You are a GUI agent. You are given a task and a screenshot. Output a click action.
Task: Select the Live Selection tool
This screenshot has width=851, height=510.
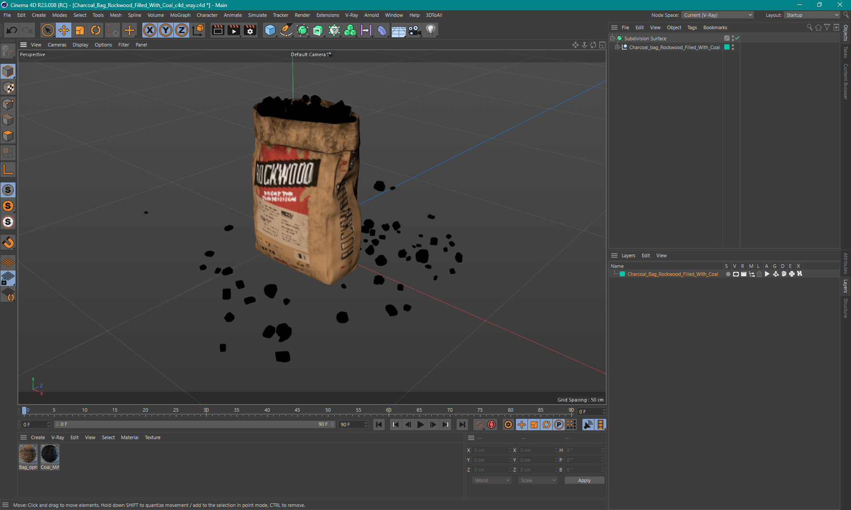click(x=47, y=30)
